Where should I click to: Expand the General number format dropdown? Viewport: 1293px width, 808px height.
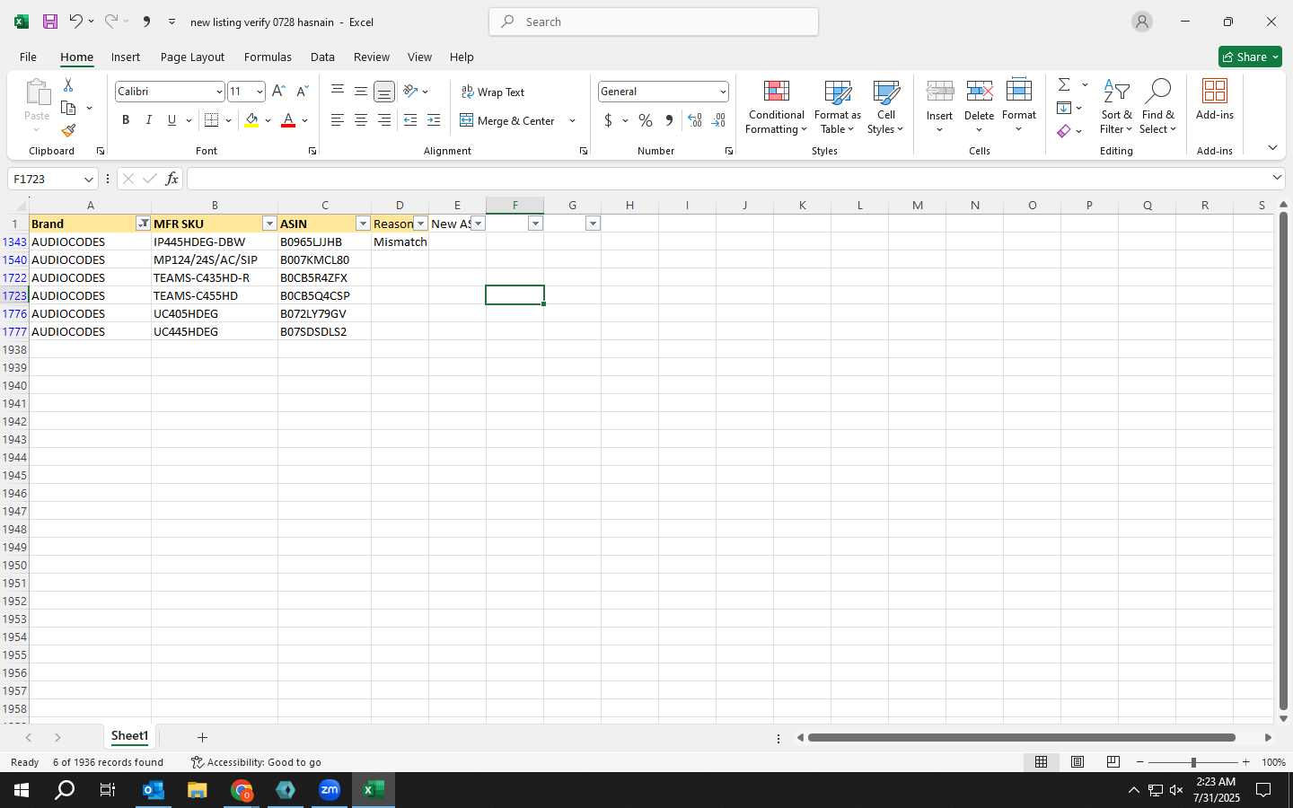click(722, 92)
